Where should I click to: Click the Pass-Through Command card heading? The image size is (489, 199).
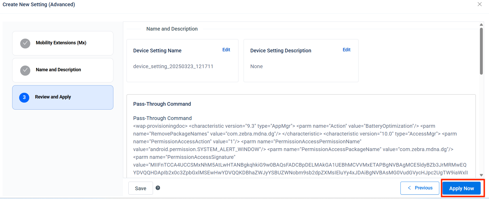coord(162,104)
